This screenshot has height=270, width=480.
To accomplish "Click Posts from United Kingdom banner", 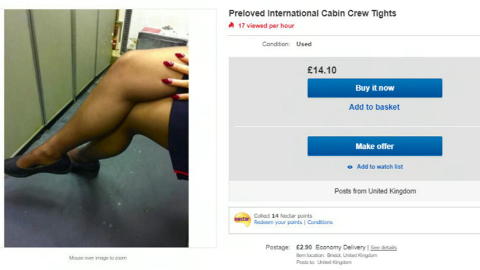I will click(x=375, y=191).
